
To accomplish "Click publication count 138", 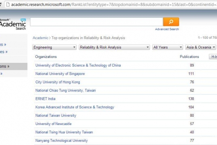I will 191,99.
